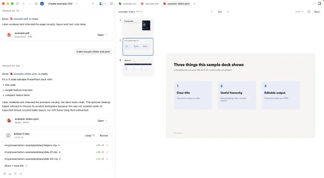Switch to the example.pdf tab

(x=150, y=4)
